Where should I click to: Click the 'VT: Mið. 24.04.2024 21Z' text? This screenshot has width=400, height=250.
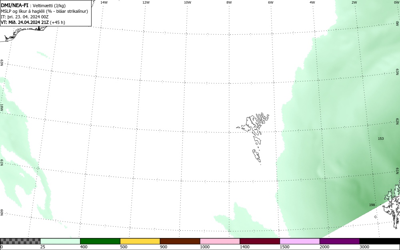[25, 22]
